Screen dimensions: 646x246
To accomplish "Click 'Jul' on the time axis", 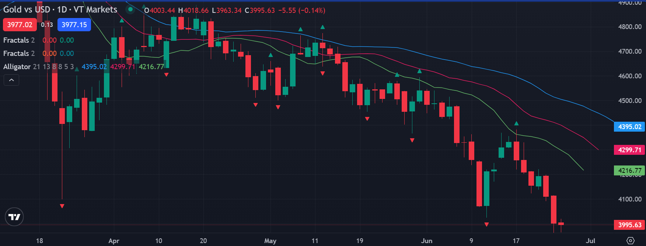I will [591, 241].
